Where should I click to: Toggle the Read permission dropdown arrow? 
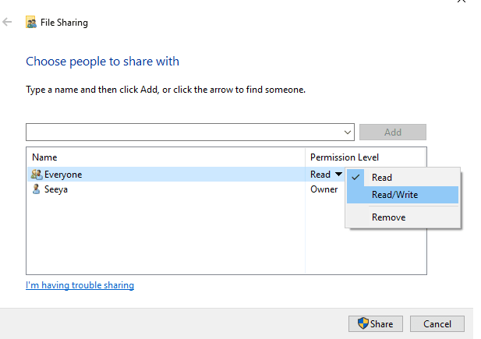(x=338, y=174)
